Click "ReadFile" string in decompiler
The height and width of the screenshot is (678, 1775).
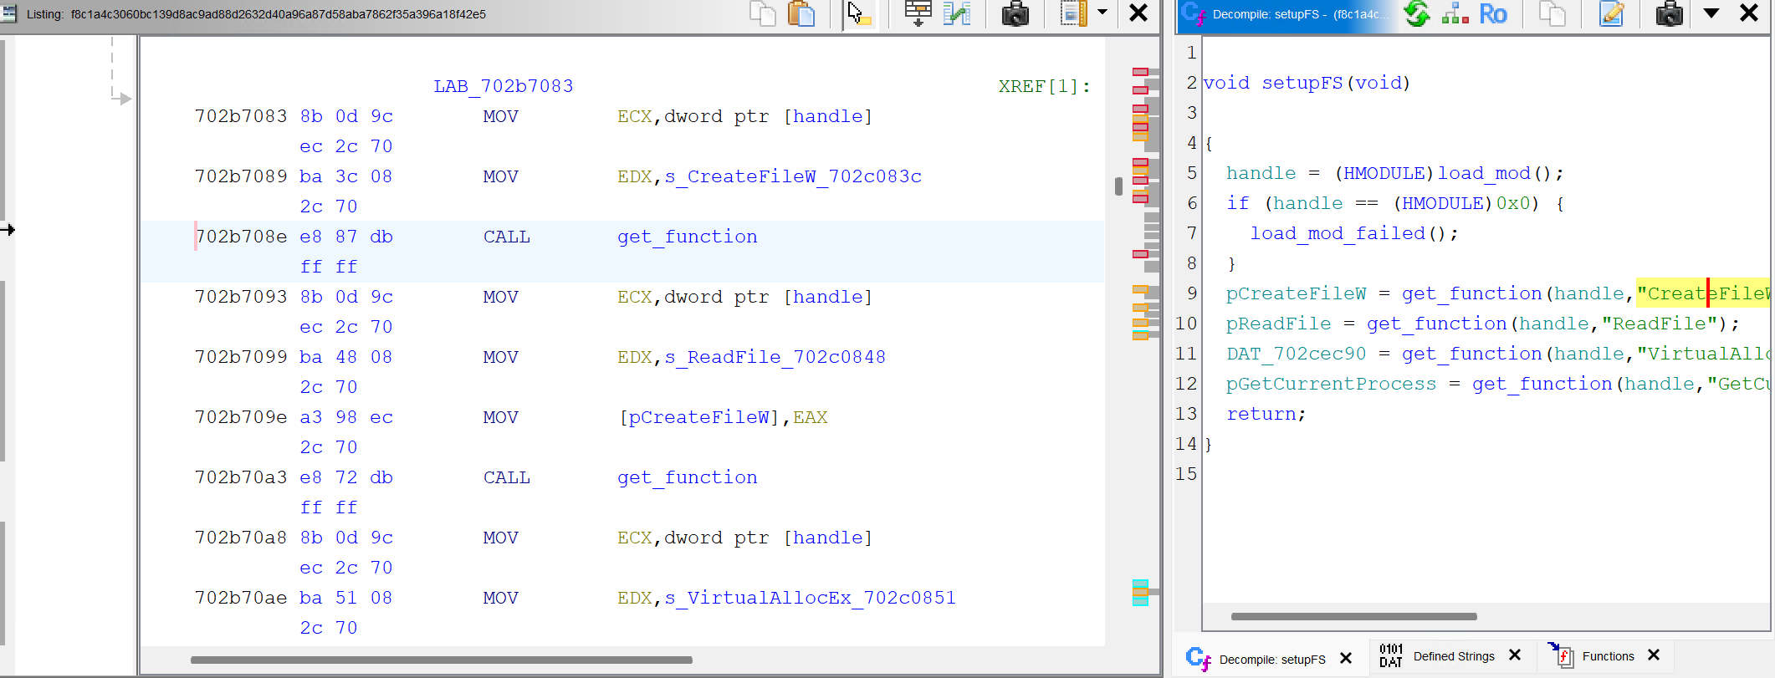coord(1660,324)
